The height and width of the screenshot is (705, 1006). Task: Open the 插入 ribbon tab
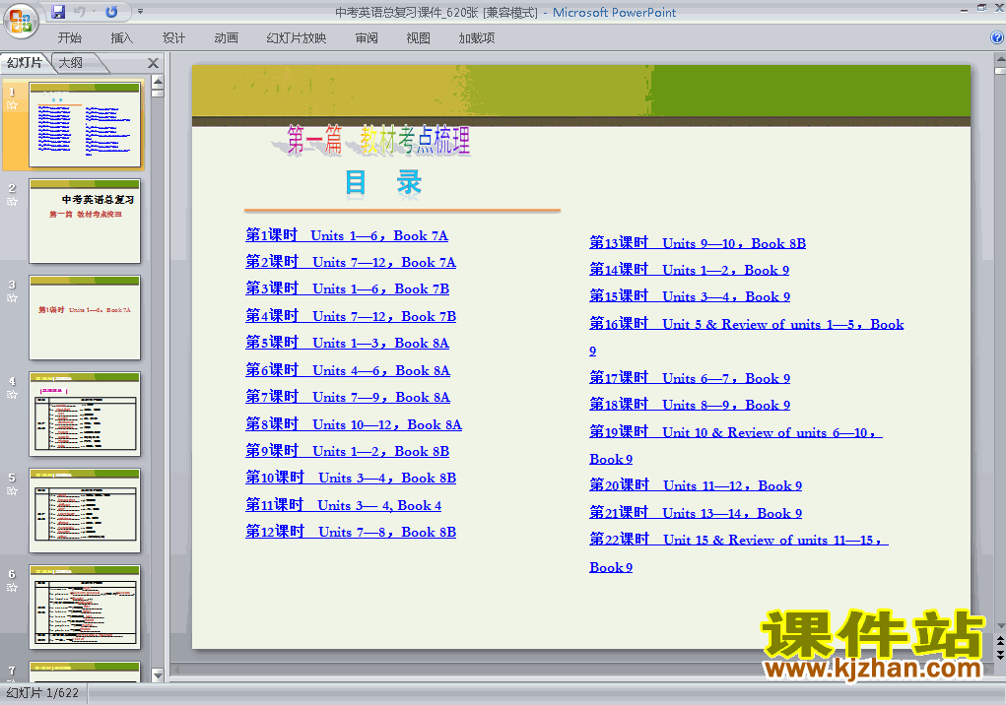click(x=122, y=38)
